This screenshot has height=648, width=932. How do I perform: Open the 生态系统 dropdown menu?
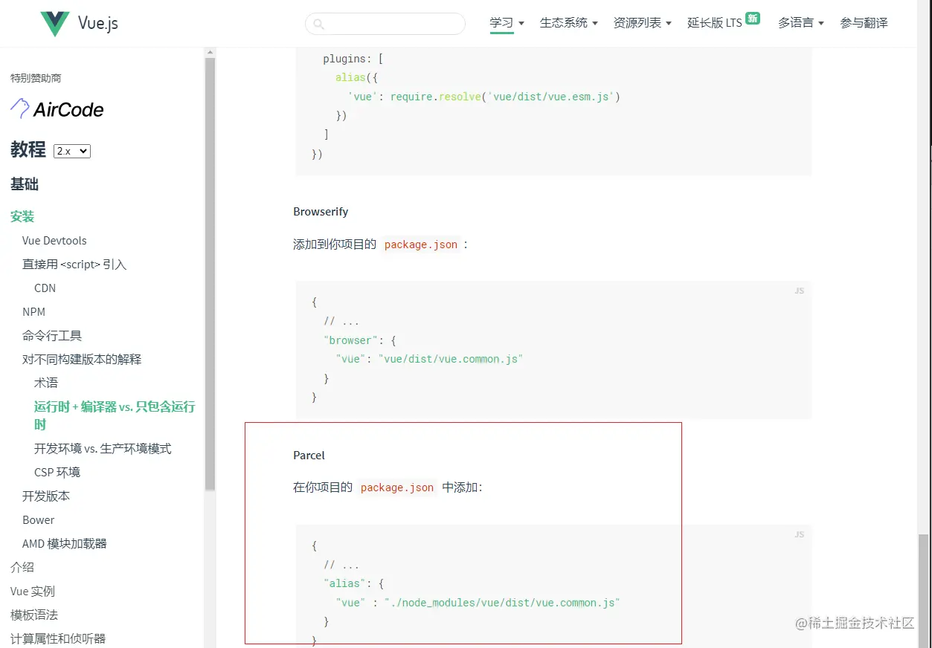click(568, 23)
